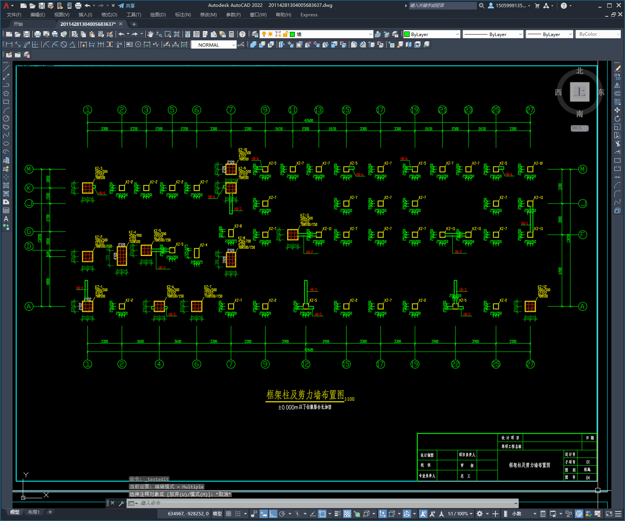Click the Help question mark toolbar icon
The image size is (625, 521).
242,34
